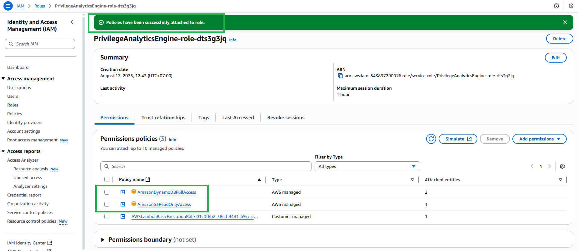Click Info link beside Permissions policies
Viewport: 578px width, 251px height.
(172, 140)
